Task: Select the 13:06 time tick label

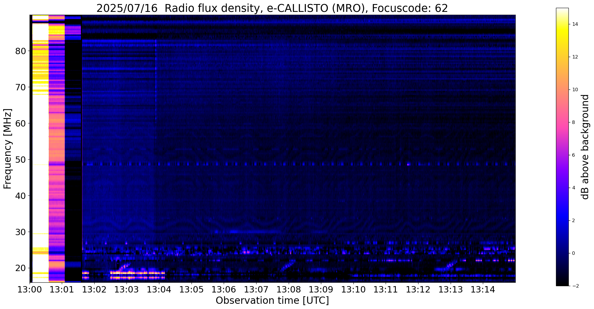Action: [224, 289]
